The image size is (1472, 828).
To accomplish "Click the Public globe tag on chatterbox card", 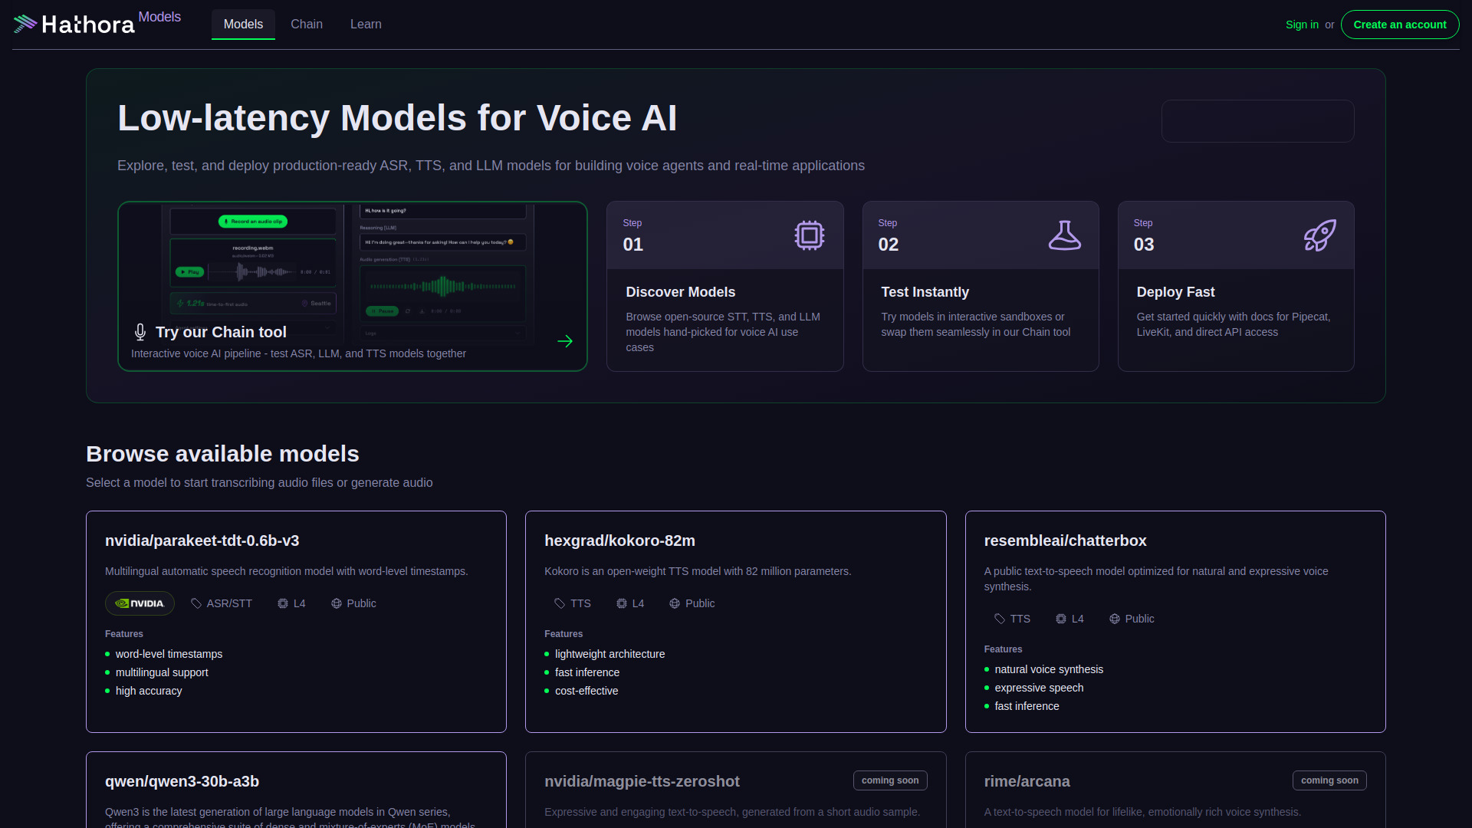I will pos(1132,619).
